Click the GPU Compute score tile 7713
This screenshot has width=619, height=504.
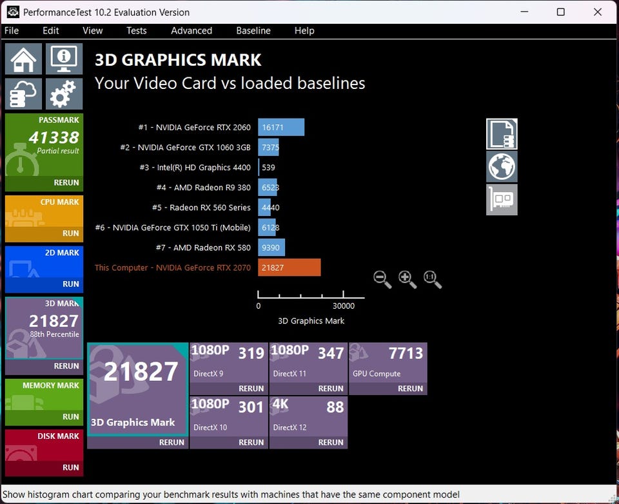coord(388,363)
